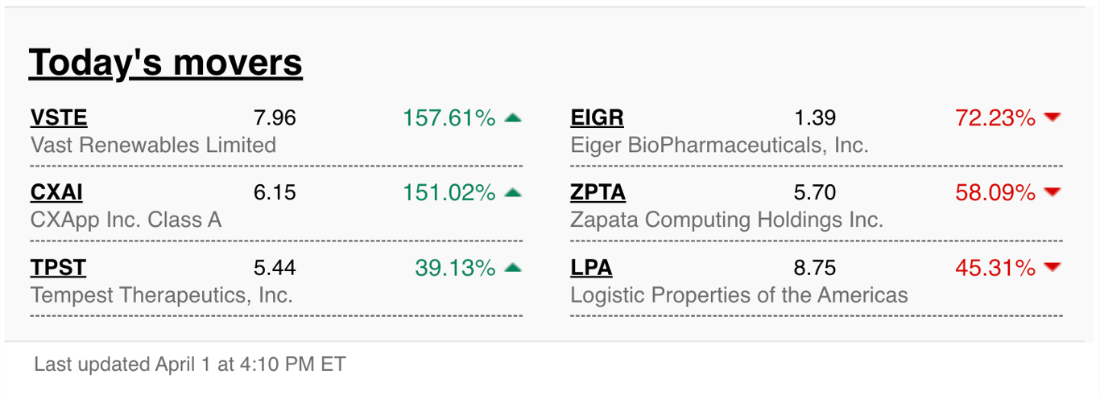Click the green up arrow beside 39.13%
Screen dimensions: 1100x399
click(513, 268)
